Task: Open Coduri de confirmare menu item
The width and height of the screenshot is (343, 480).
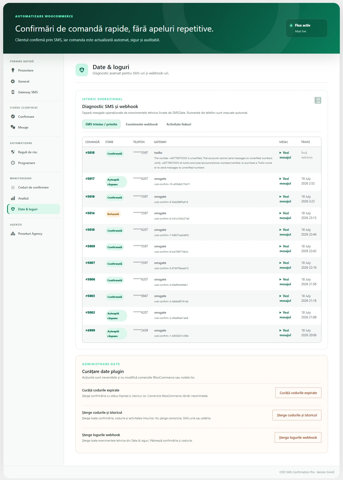Action: click(x=33, y=187)
